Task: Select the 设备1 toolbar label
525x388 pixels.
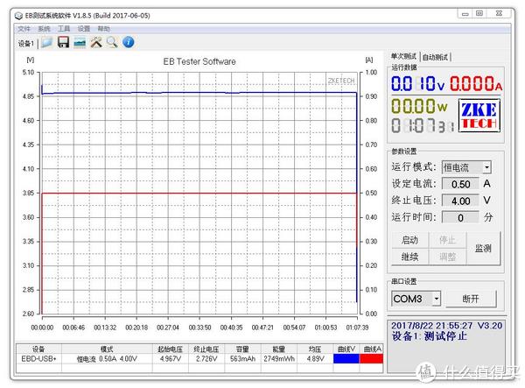Action: pyautogui.click(x=26, y=44)
